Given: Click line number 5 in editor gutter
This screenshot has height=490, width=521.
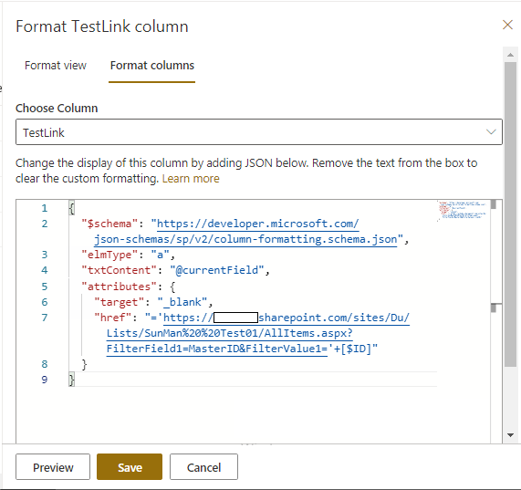Looking at the screenshot, I should (x=45, y=287).
